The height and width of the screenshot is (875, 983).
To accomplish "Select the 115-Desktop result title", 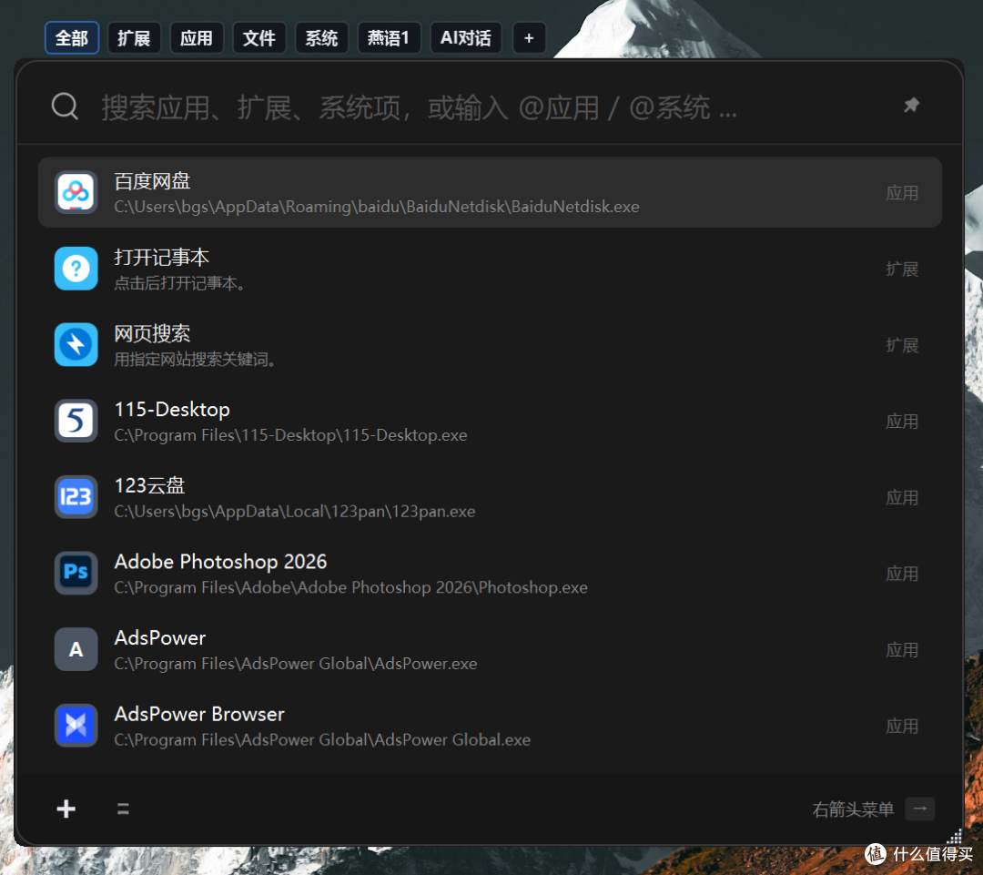I will click(x=172, y=410).
